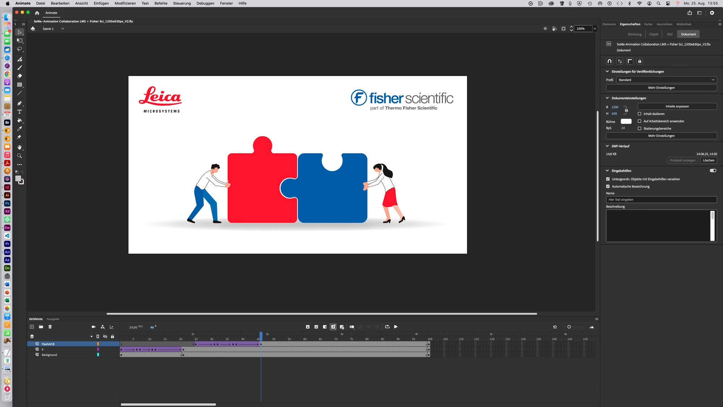
Task: Activate the Lasso tool
Action: pos(20,49)
